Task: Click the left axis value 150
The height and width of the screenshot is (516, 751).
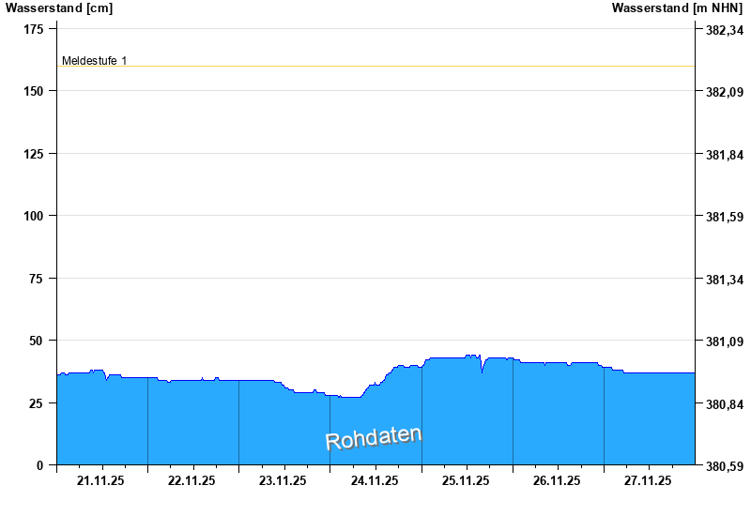Action: point(33,91)
